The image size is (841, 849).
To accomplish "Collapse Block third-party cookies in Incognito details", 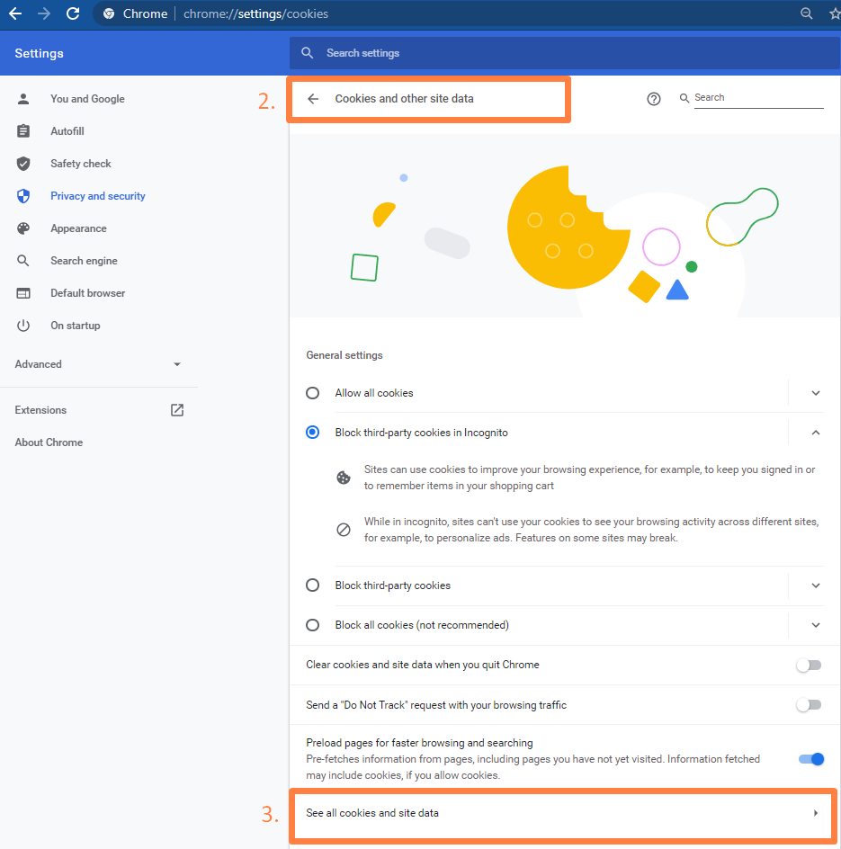I will (816, 433).
